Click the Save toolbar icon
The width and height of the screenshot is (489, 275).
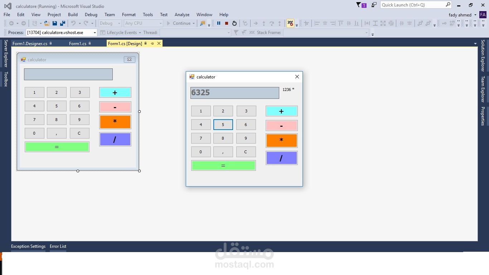click(x=55, y=23)
